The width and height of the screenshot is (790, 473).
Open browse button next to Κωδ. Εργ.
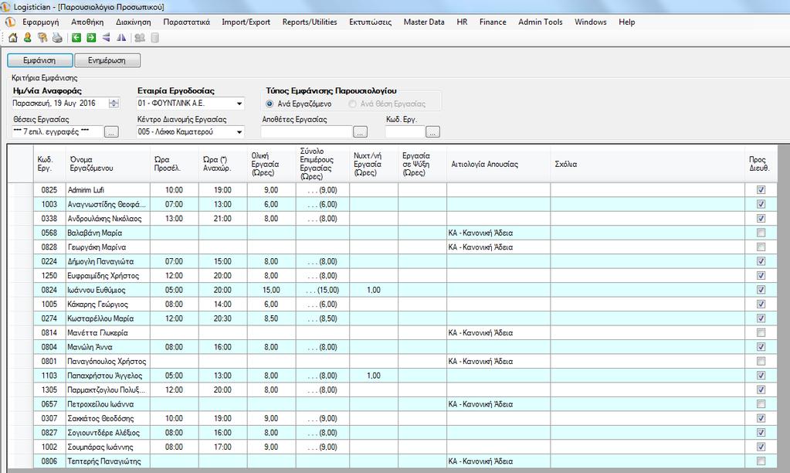coord(432,132)
